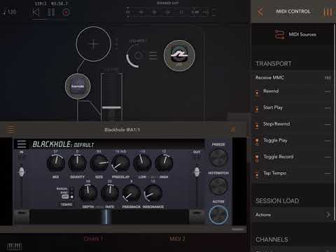Click the CHANNELS section header
This screenshot has width=336, height=252.
(x=272, y=239)
